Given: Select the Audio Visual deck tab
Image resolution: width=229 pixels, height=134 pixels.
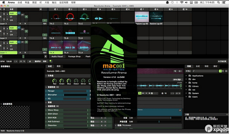Looking at the screenshot, I should pyautogui.click(x=57, y=56).
